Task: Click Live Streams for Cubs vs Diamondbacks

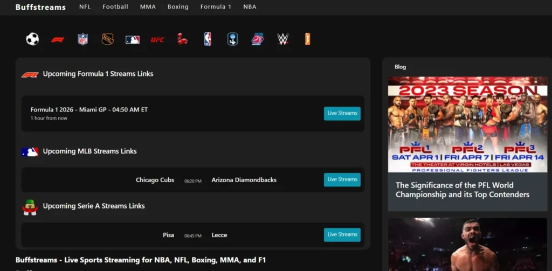Action: pyautogui.click(x=342, y=179)
